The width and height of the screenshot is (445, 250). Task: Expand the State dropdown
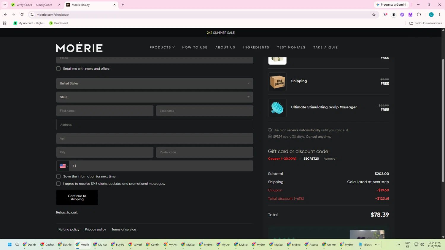[x=155, y=97]
